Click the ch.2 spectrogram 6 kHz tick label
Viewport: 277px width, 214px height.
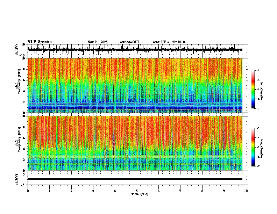[24, 138]
